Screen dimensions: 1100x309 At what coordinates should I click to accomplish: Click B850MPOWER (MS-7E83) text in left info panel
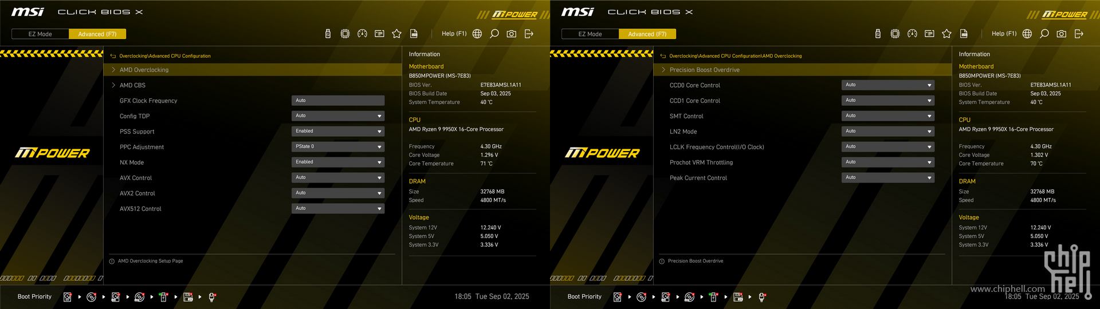pos(440,76)
